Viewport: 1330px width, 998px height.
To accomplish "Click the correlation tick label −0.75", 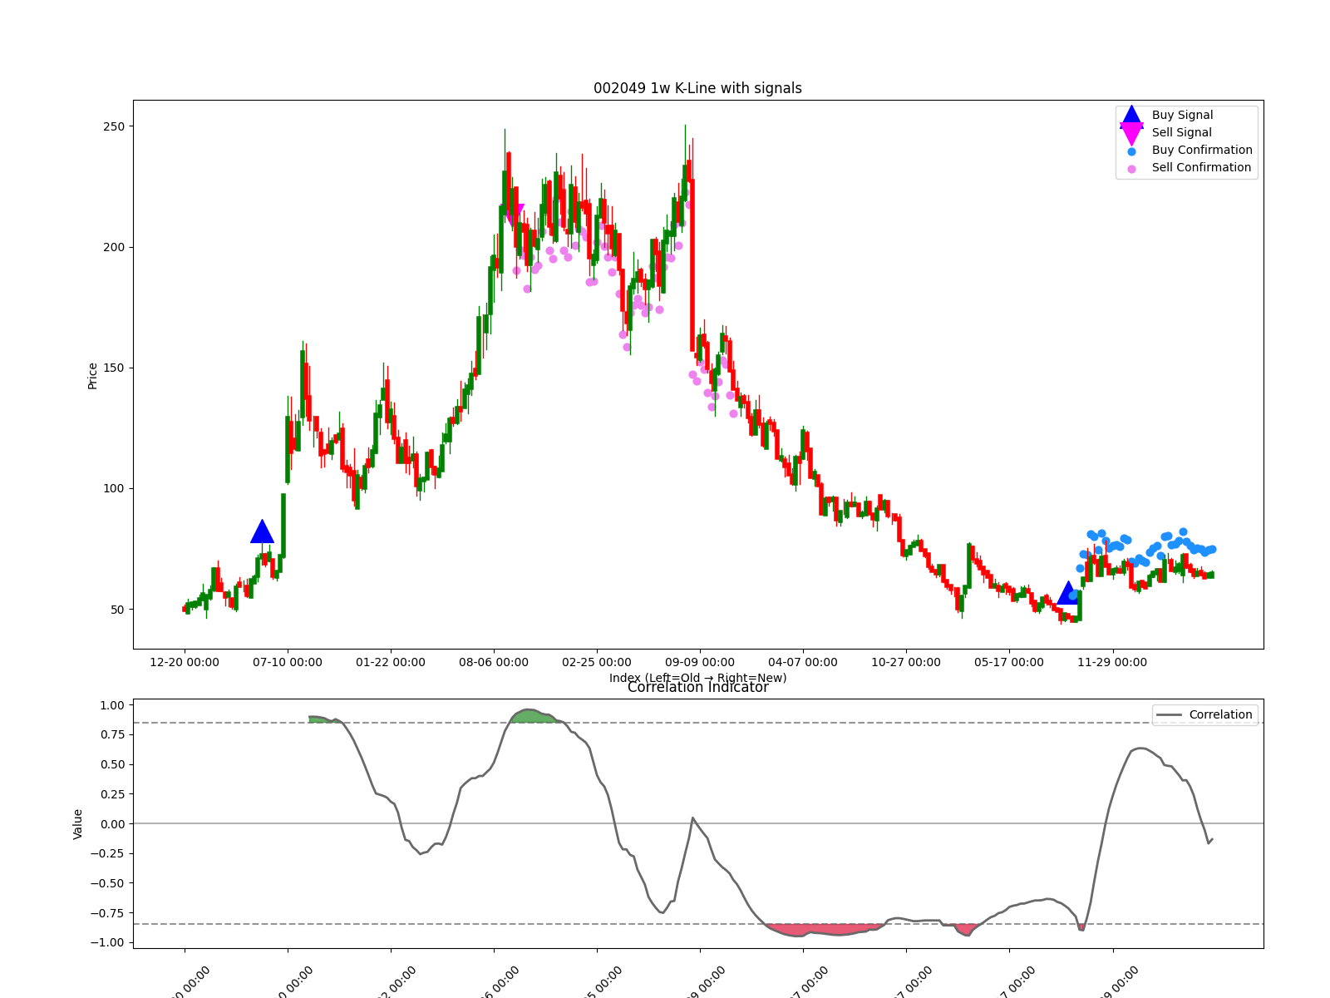I will click(x=107, y=913).
